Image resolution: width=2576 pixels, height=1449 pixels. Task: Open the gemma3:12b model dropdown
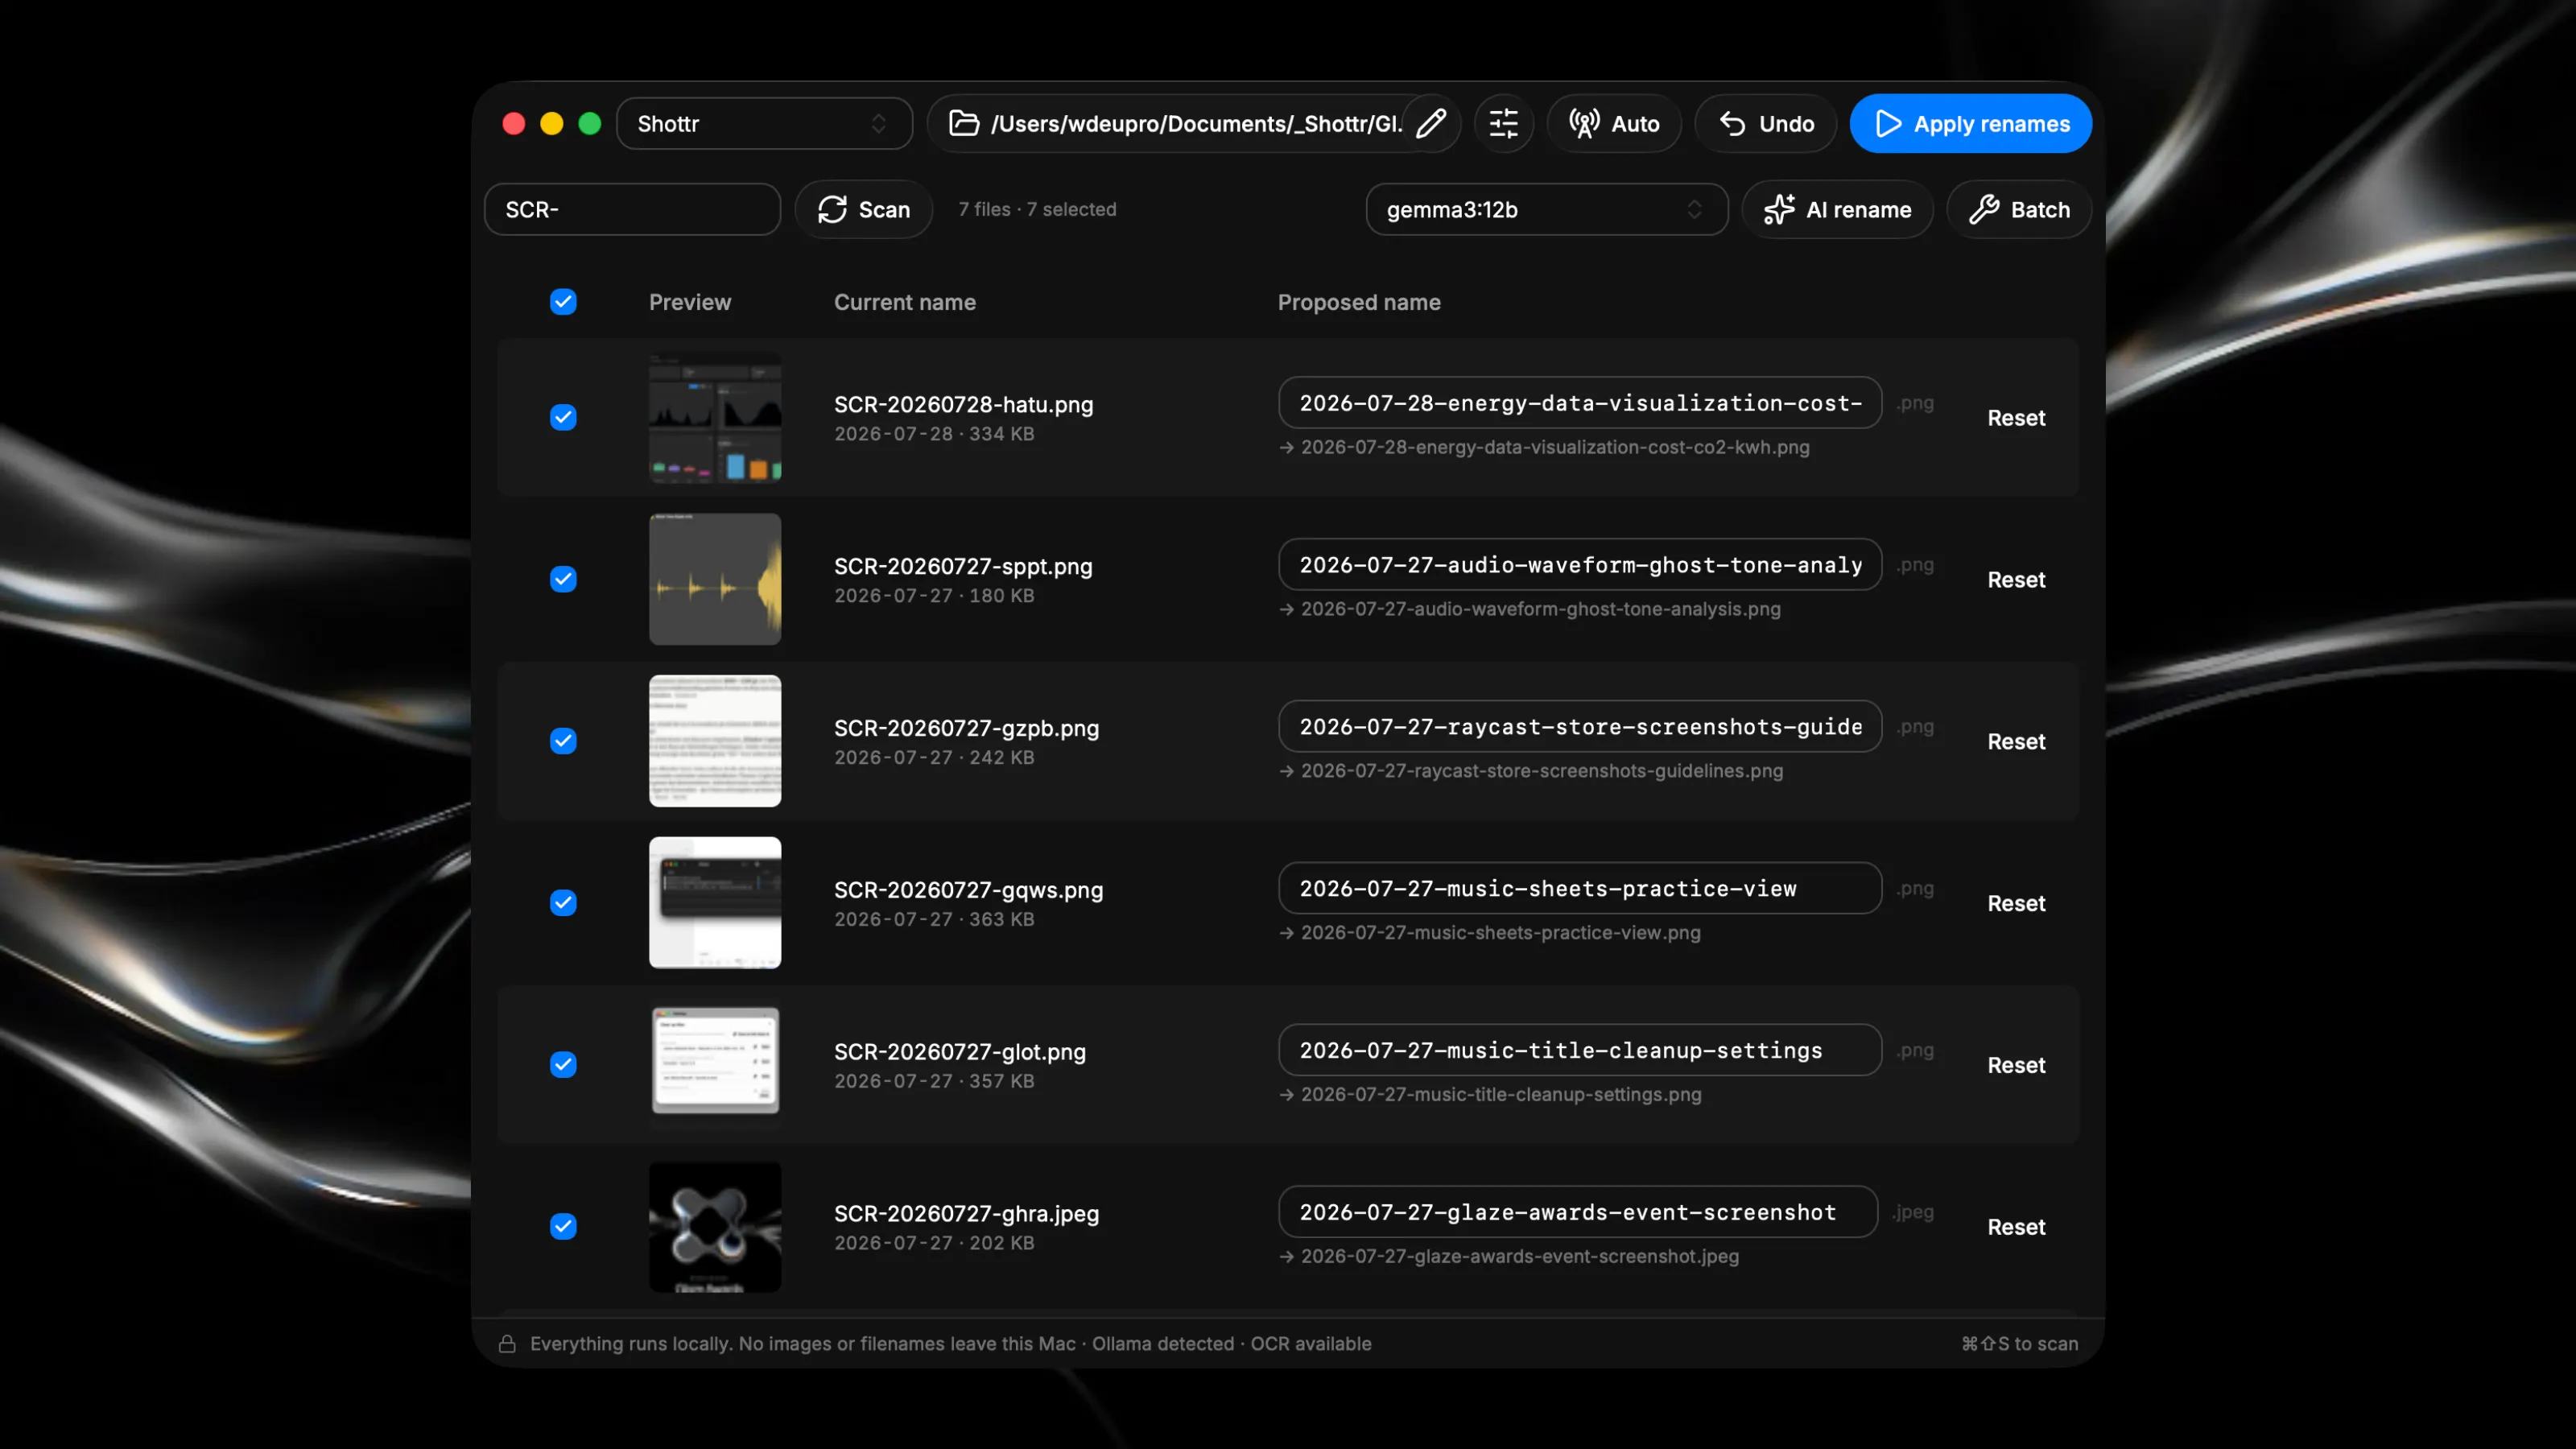pyautogui.click(x=1546, y=210)
